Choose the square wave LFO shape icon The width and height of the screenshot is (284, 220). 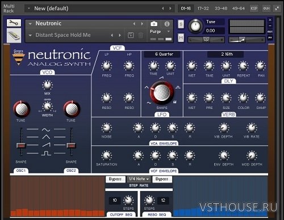click(178, 87)
